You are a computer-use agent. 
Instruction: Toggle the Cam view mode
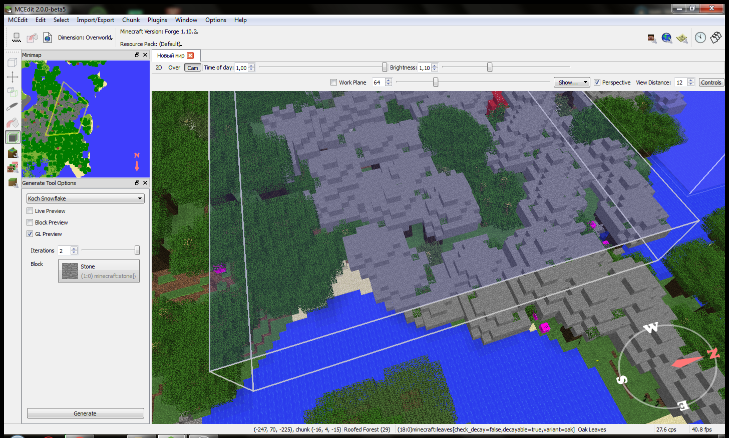click(193, 67)
